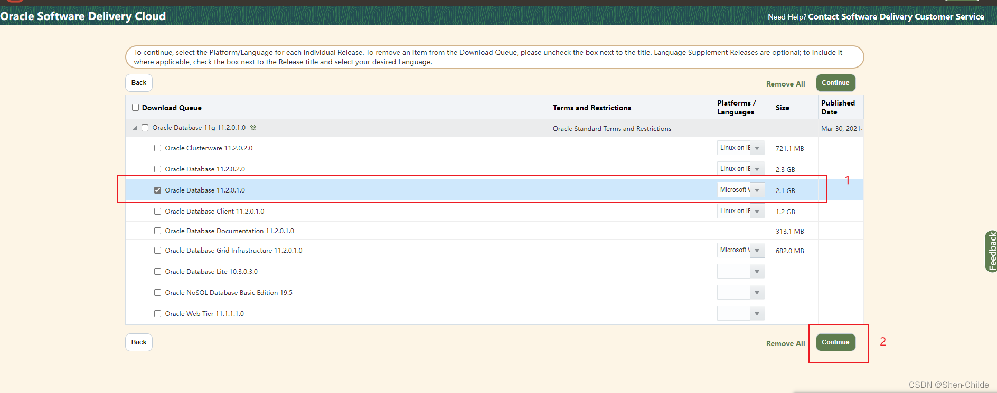This screenshot has width=997, height=393.
Task: Open Oracle Standard Terms and Restrictions link
Action: [612, 129]
